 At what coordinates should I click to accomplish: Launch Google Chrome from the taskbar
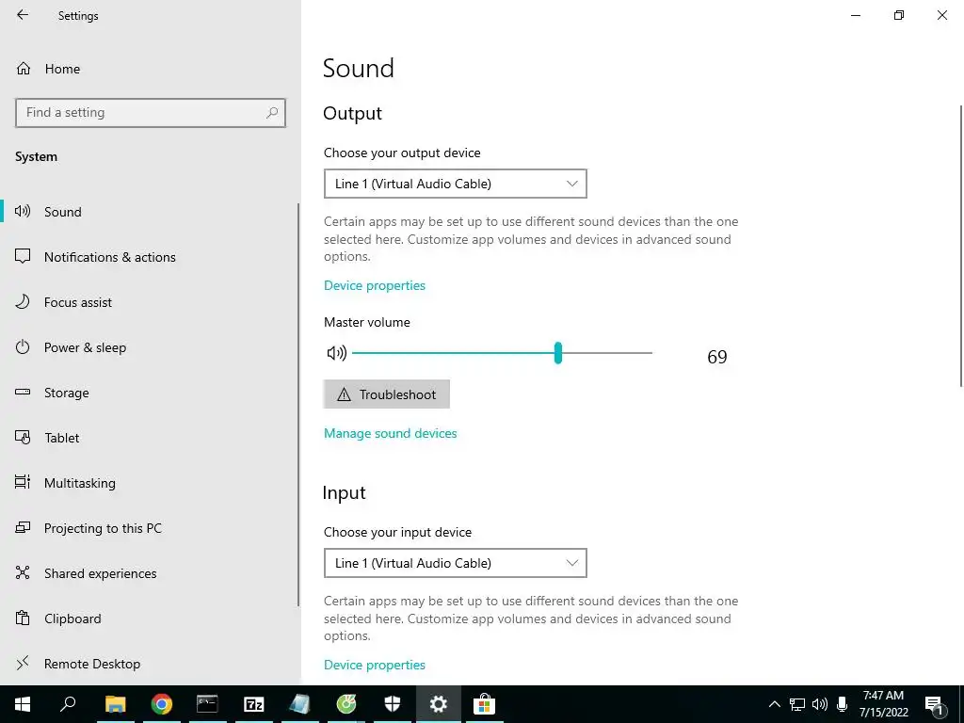point(161,704)
